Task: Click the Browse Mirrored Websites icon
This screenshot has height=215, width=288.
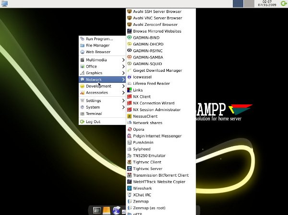Action: point(129,31)
